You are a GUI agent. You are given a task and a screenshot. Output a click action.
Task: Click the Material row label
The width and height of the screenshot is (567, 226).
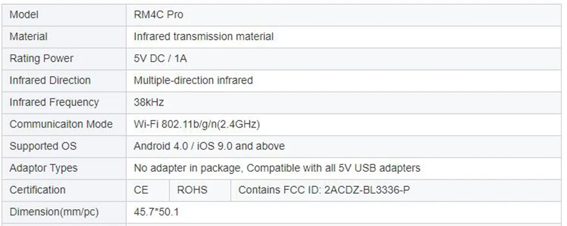click(x=28, y=37)
